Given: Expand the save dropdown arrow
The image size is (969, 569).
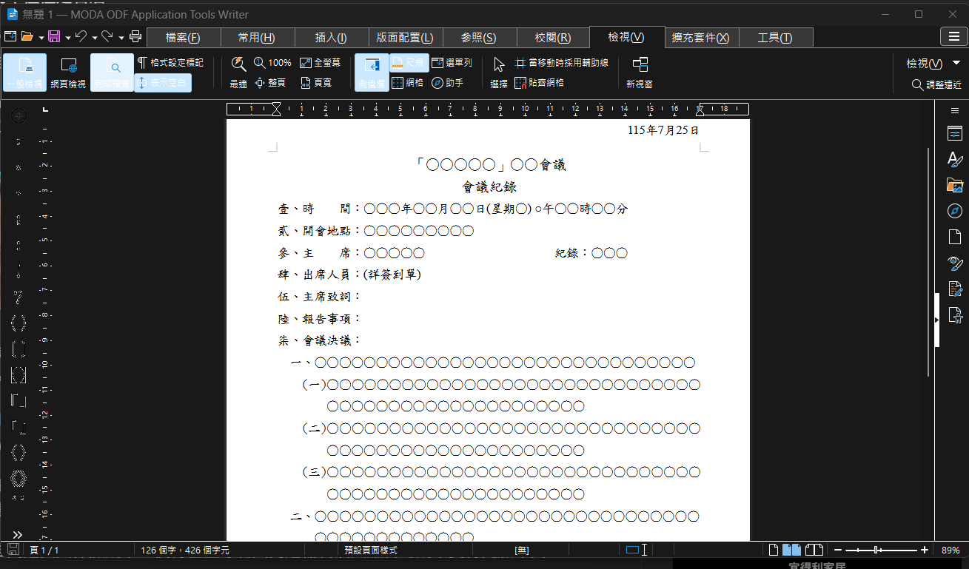Looking at the screenshot, I should click(67, 37).
